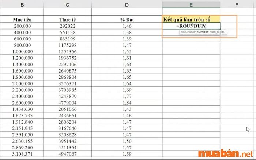Select cell with value 1.434.630
This screenshot has width=256, height=160.
point(22,109)
